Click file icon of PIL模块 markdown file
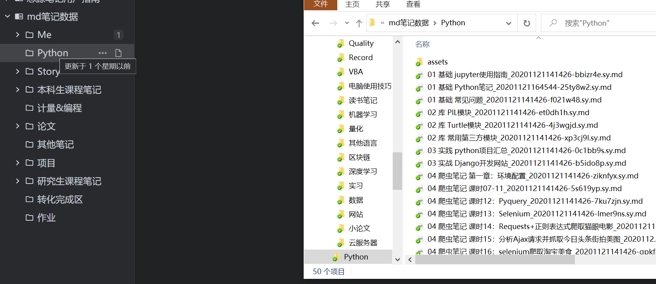Image resolution: width=656 pixels, height=284 pixels. 419,113
